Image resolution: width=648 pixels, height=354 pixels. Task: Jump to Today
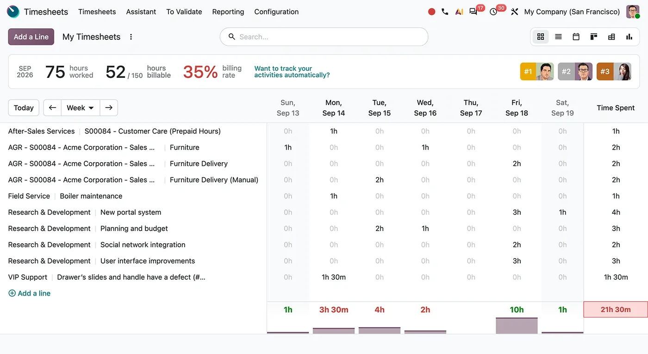(24, 108)
